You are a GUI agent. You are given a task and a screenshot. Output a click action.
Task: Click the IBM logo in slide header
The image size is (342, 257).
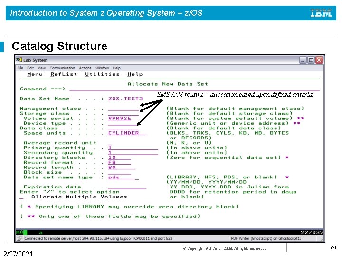click(321, 13)
